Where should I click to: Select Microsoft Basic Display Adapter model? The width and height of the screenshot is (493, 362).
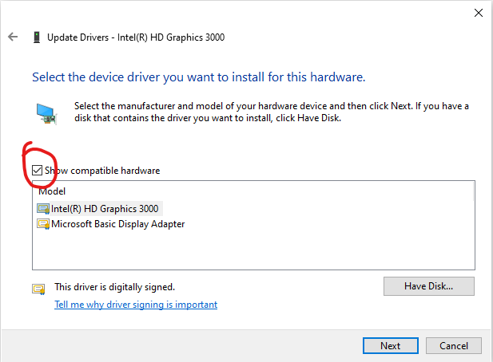(118, 224)
